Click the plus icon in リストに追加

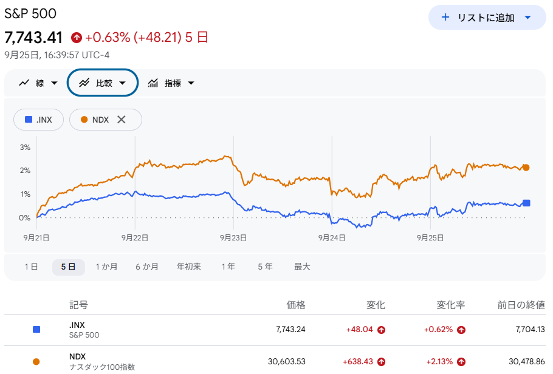point(445,17)
